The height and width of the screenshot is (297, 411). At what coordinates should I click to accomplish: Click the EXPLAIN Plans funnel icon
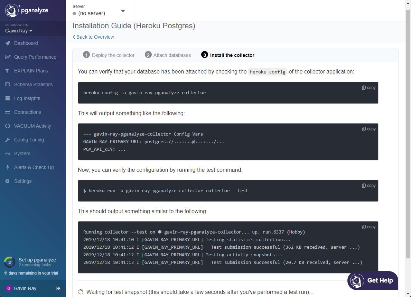(x=7, y=71)
